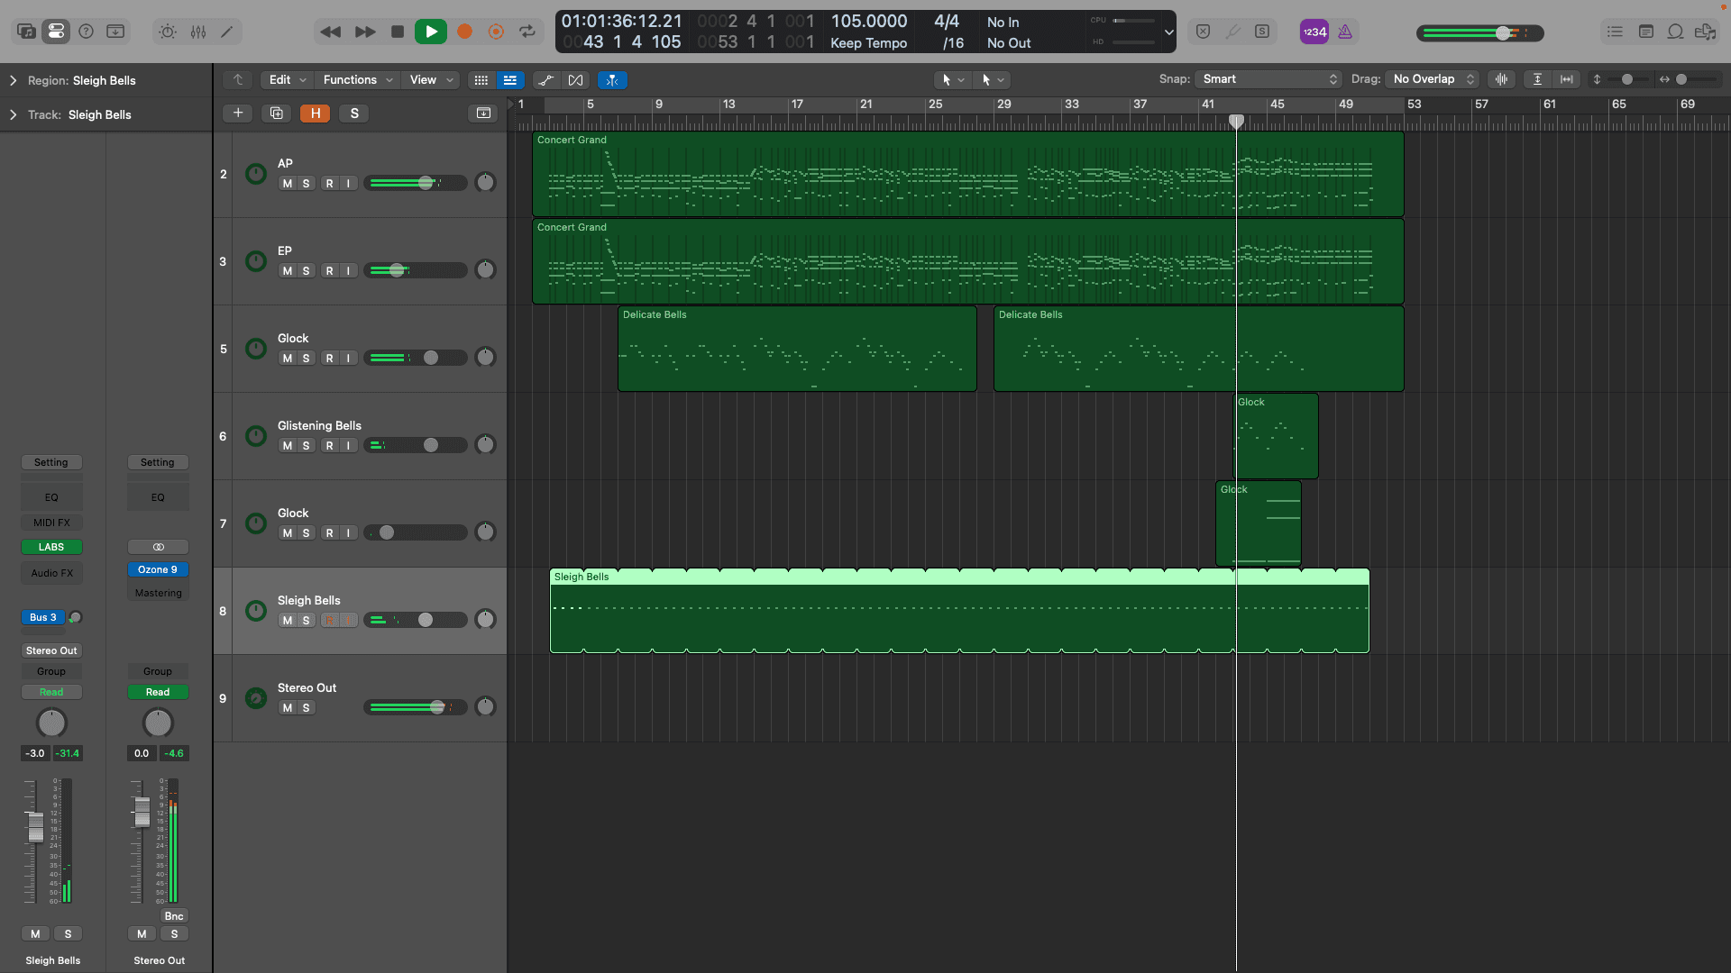Expand the Track Sleigh Bells disclosure
The width and height of the screenshot is (1731, 973).
(13, 114)
